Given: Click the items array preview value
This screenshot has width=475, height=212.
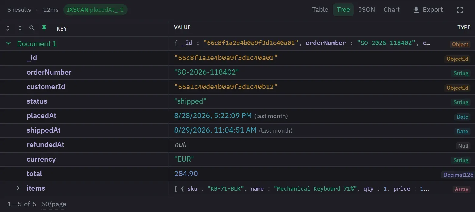Looking at the screenshot, I should coord(302,189).
